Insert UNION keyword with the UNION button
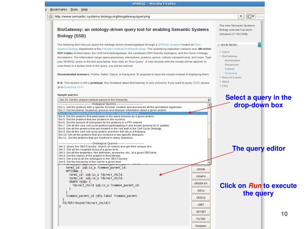Viewport: 306px width, 229px height. tap(201, 169)
